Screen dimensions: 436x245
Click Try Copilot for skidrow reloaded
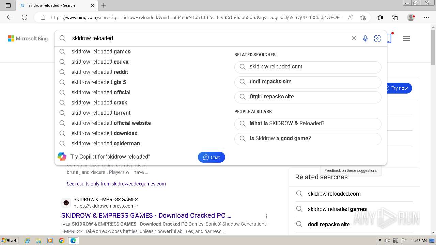(110, 157)
